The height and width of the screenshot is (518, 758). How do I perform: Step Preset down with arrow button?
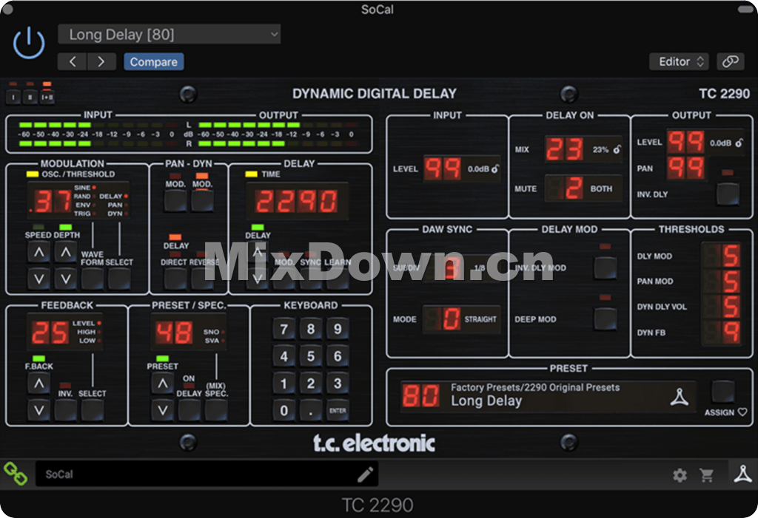[x=162, y=410]
